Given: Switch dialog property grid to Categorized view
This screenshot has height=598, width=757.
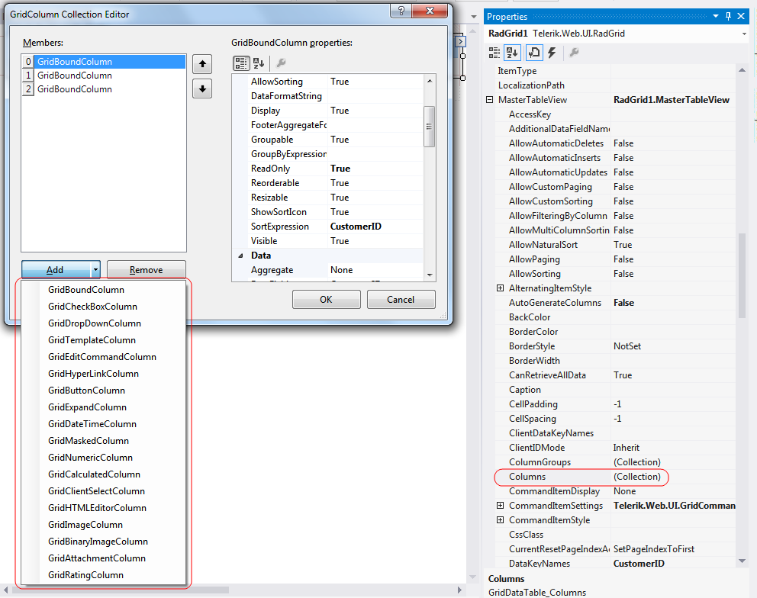Looking at the screenshot, I should point(240,63).
